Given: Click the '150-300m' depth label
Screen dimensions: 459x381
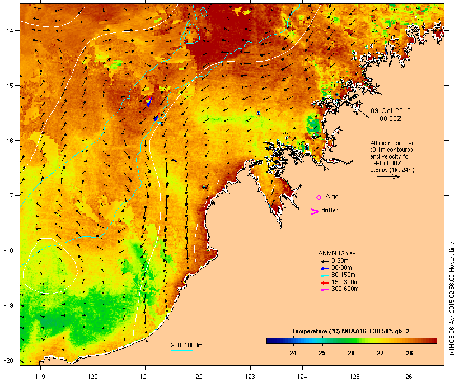Looking at the screenshot, I should 345,282.
